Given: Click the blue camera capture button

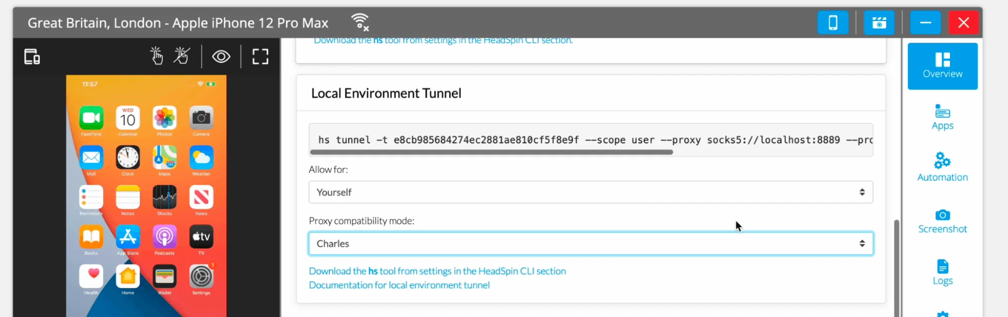Looking at the screenshot, I should [879, 23].
